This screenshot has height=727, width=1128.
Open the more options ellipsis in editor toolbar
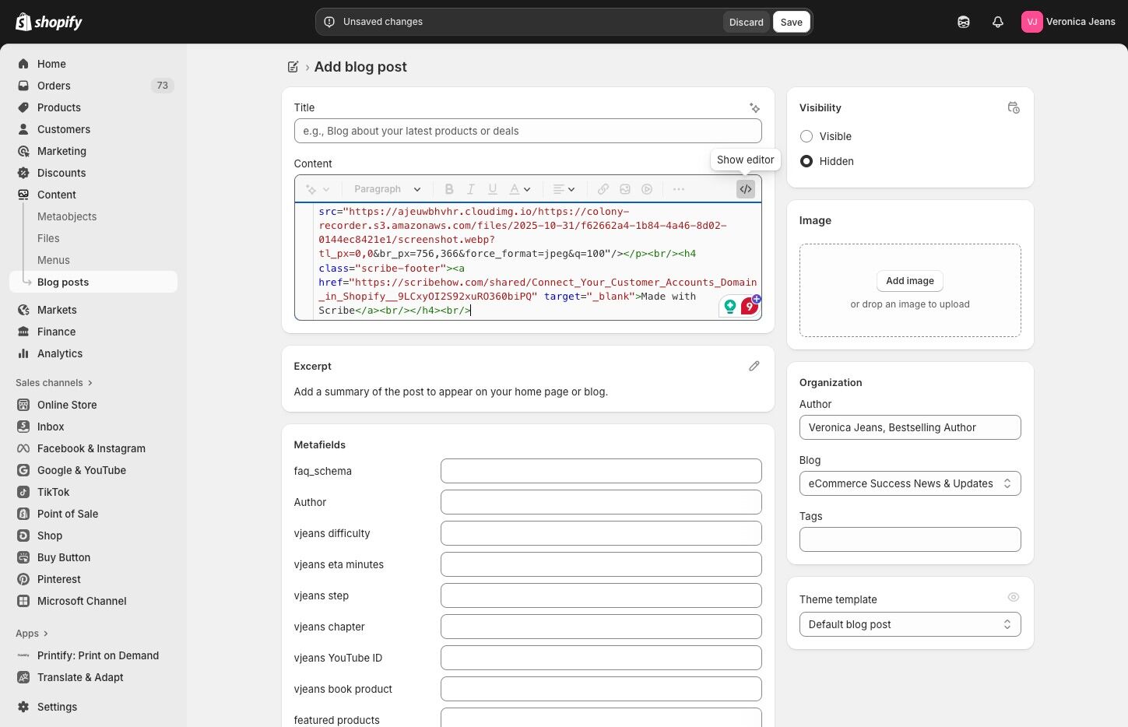pos(679,189)
